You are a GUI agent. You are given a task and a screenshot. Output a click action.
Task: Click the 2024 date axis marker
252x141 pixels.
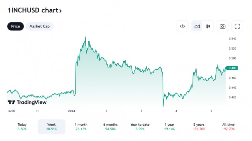pos(71,111)
